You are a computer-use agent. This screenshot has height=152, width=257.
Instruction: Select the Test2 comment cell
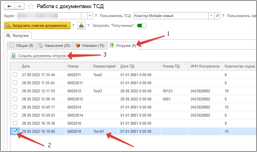[x=105, y=75]
